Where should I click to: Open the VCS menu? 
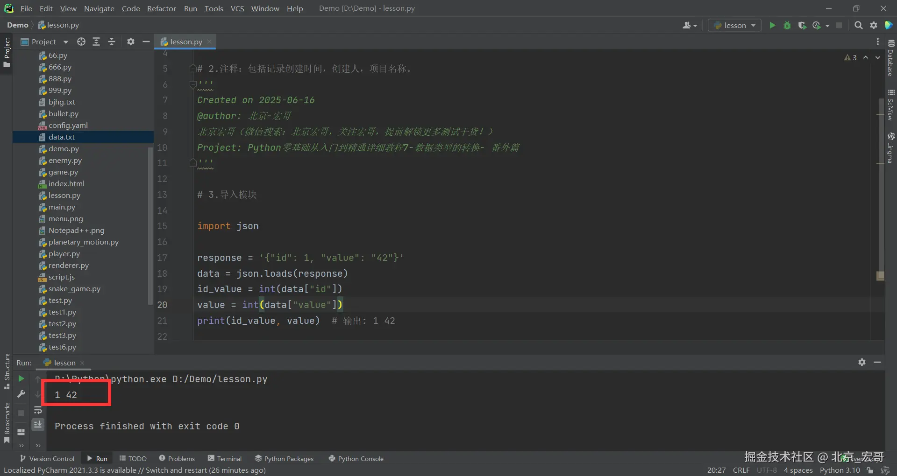pos(237,8)
